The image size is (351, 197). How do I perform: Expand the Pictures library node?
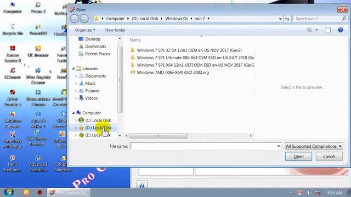pyautogui.click(x=76, y=91)
